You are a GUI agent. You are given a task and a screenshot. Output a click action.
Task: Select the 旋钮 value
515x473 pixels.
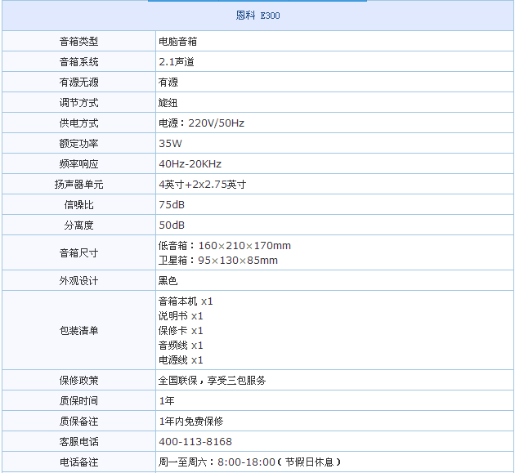pos(168,103)
